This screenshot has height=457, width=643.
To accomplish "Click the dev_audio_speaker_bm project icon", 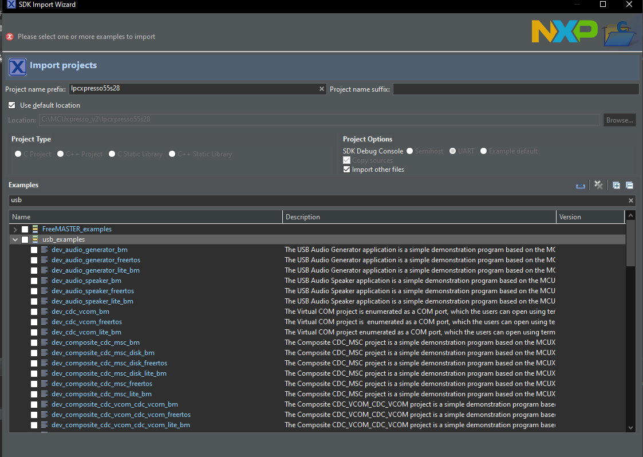I will [44, 281].
